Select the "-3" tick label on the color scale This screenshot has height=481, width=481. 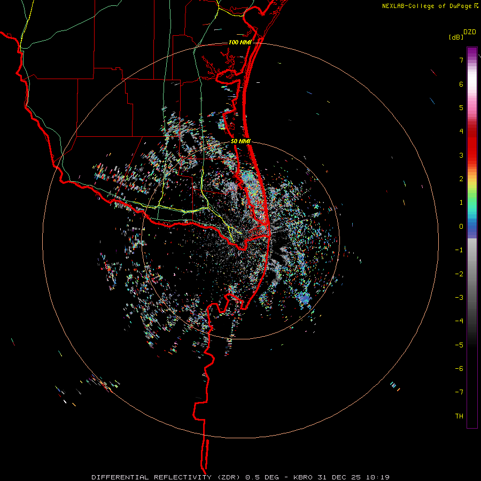459,298
